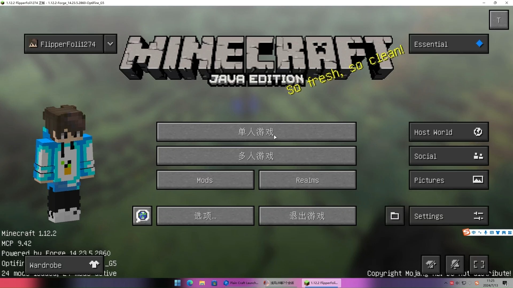Image resolution: width=513 pixels, height=288 pixels.
Task: Open the Wardrobe
Action: tap(64, 265)
